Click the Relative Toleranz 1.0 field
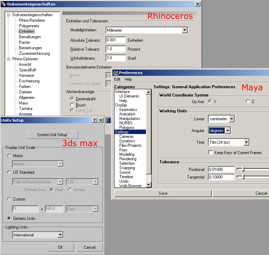 116,49
